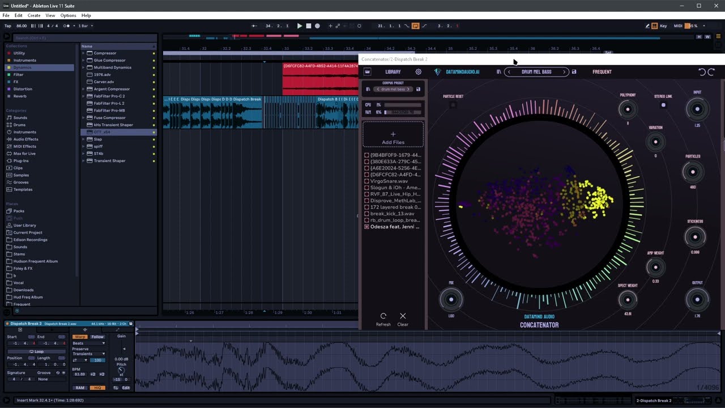Open the Key mapping mode
Screen dimensions: 725x408
663,26
